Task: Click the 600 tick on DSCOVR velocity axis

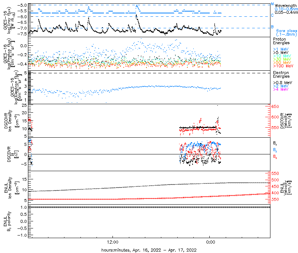Action: pyautogui.click(x=275, y=117)
